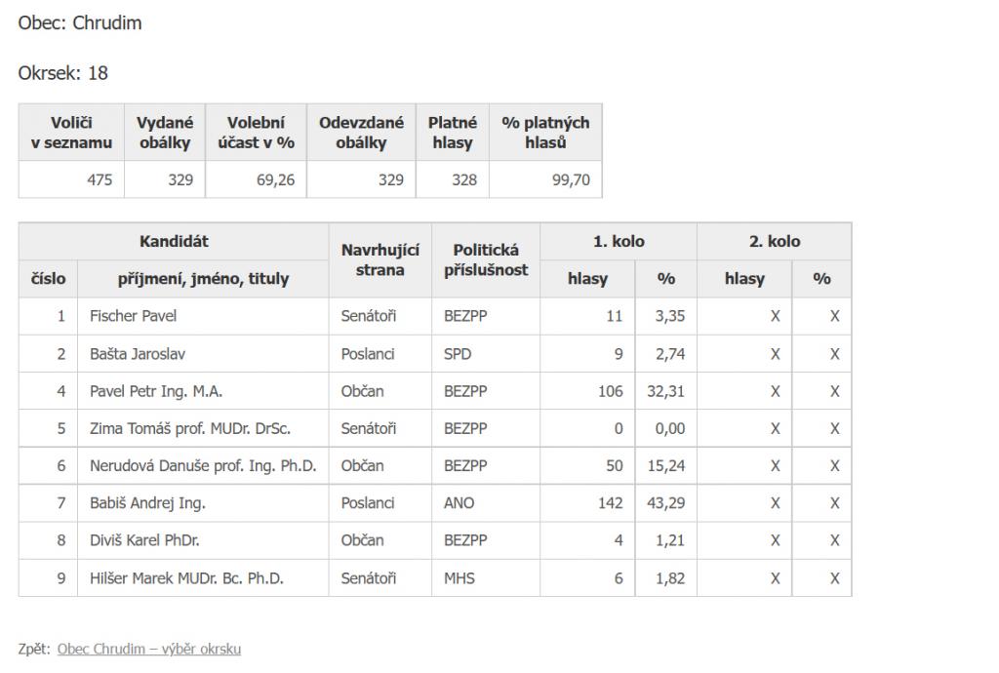Click the ANO party affiliation cell

[486, 503]
